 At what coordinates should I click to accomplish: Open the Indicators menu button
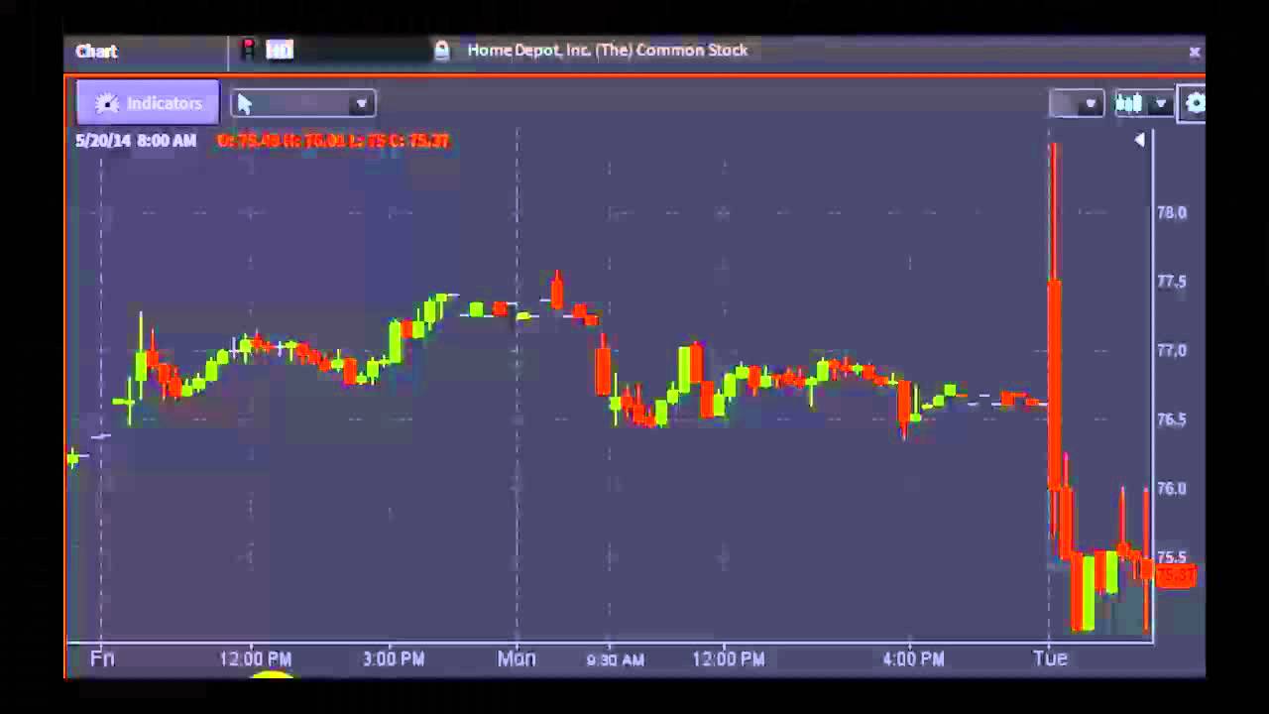(x=148, y=103)
